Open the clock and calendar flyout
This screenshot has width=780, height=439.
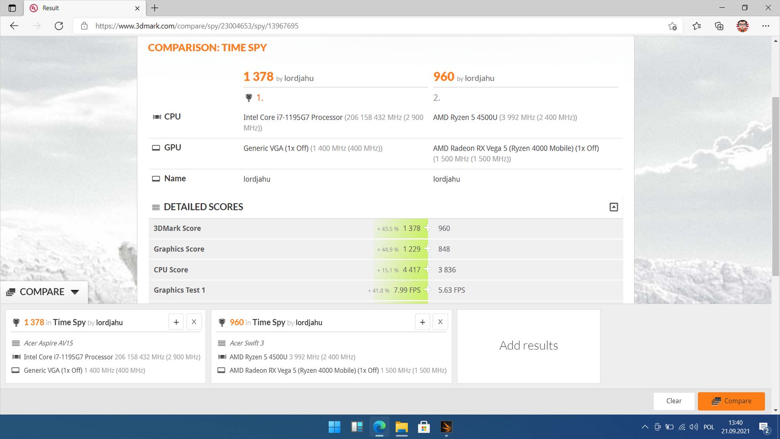[x=736, y=427]
